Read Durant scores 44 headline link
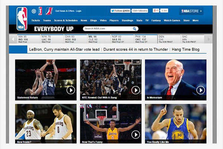 [x=135, y=49]
